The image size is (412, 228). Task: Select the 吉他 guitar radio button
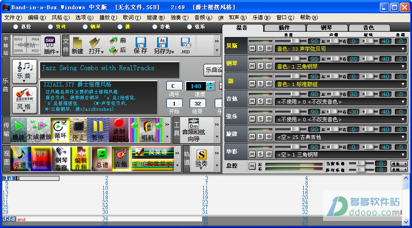tap(155, 26)
